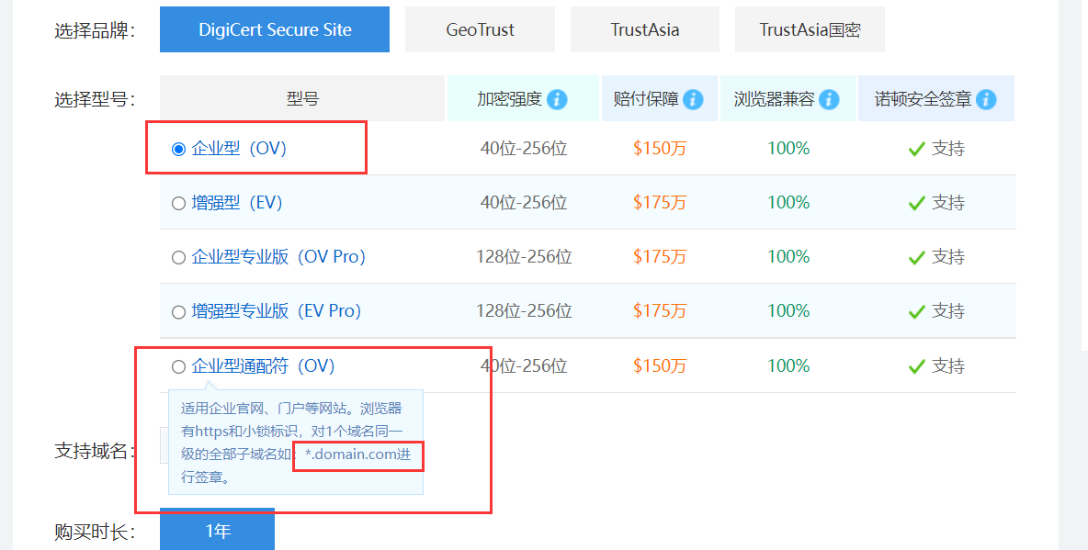Select the 增强型 (EV) radio button
This screenshot has width=1088, height=550.
[x=178, y=203]
